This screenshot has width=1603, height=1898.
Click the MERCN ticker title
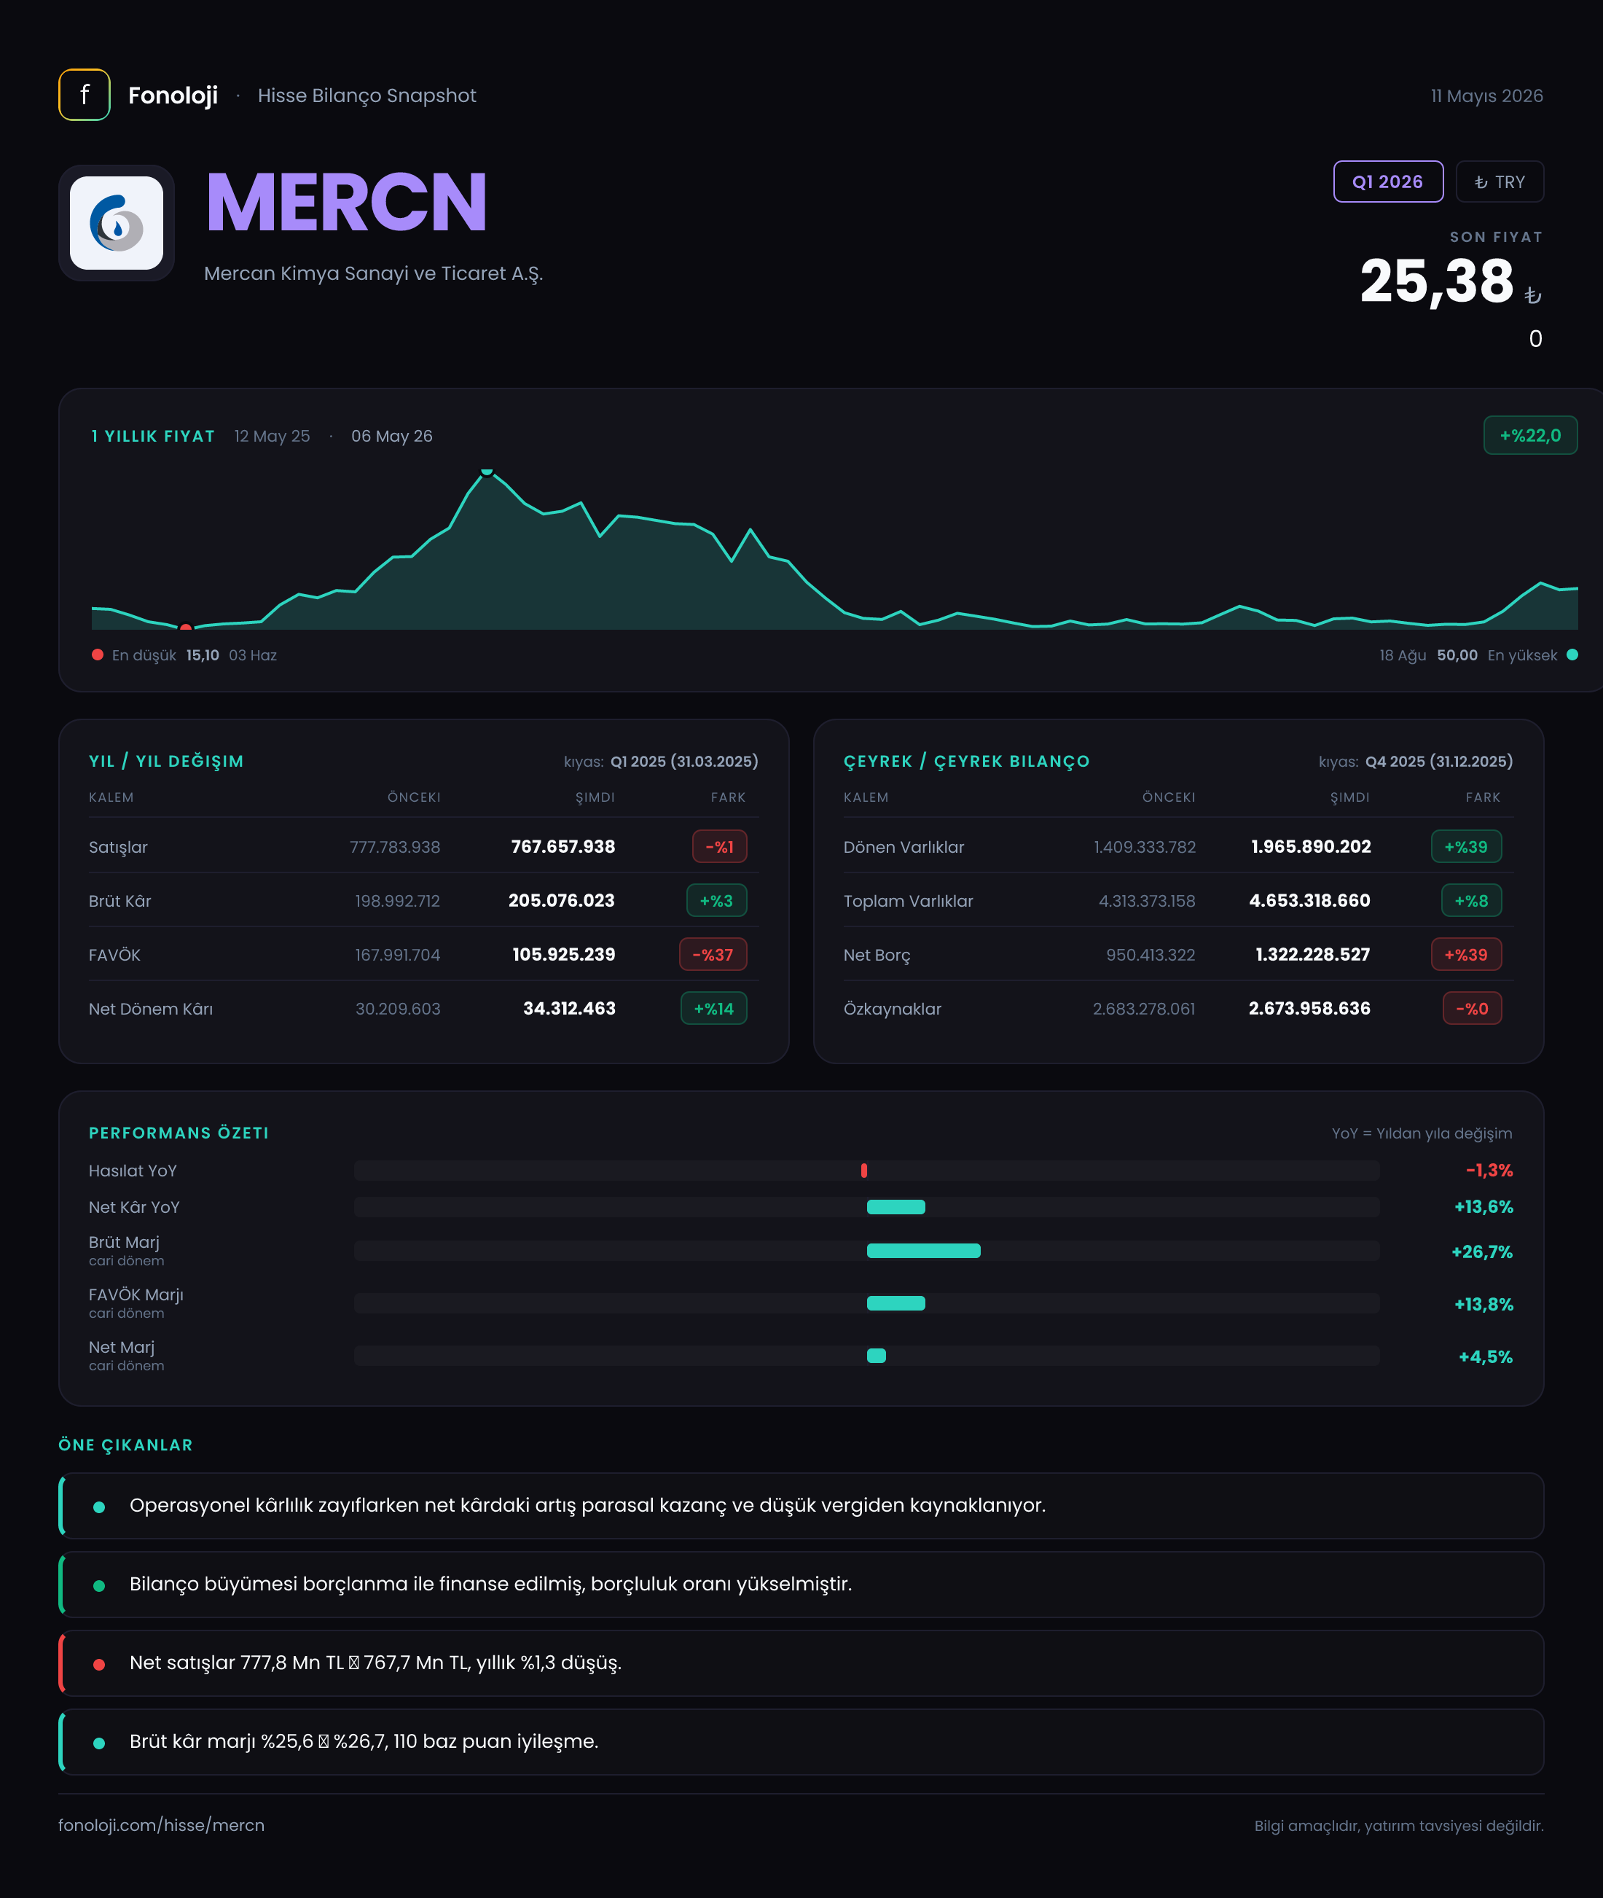pos(346,202)
